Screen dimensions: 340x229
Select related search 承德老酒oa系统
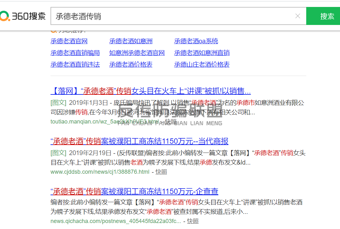tap(196, 41)
